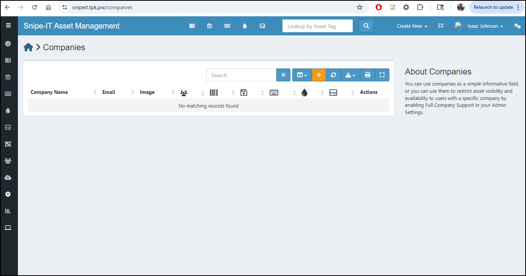Click the Lookup by Asset Tag field
Image resolution: width=526 pixels, height=276 pixels.
click(317, 26)
